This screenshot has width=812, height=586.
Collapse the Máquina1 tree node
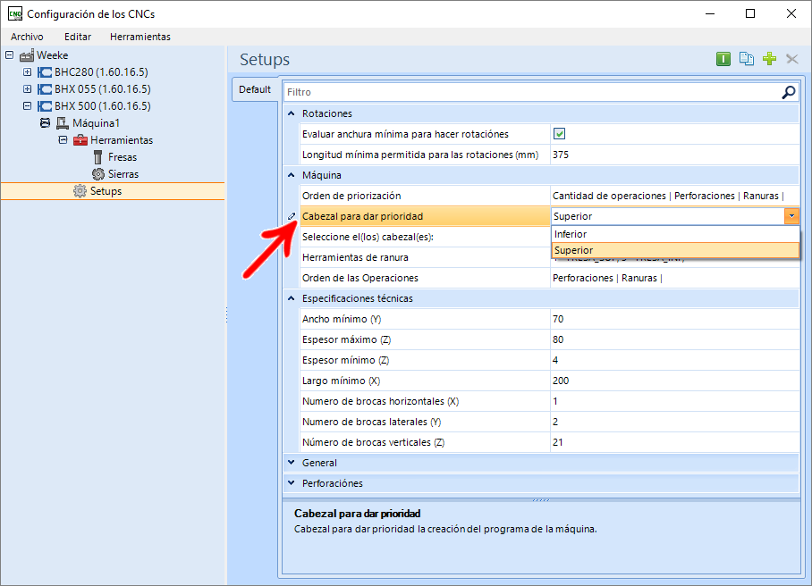[x=45, y=123]
